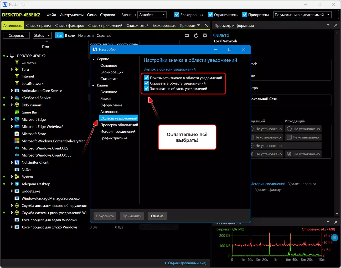Switch to the Список правил tab

pos(39,25)
